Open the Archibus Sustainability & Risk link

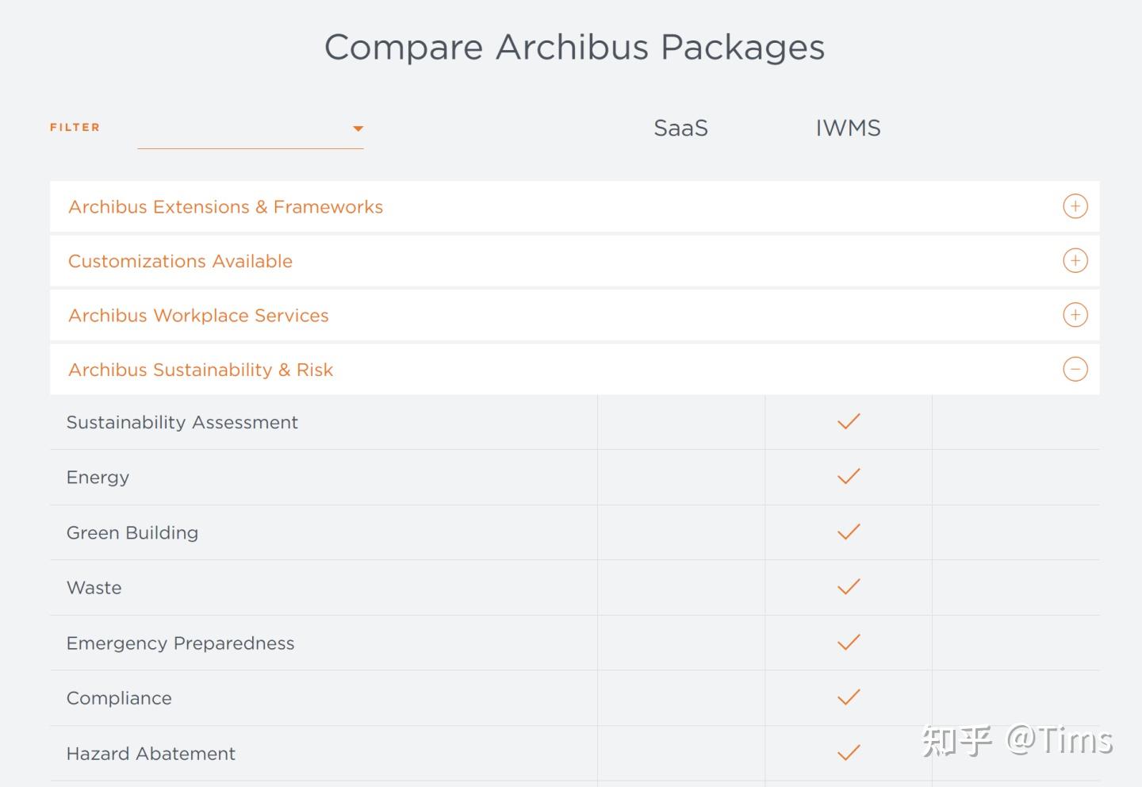[201, 370]
